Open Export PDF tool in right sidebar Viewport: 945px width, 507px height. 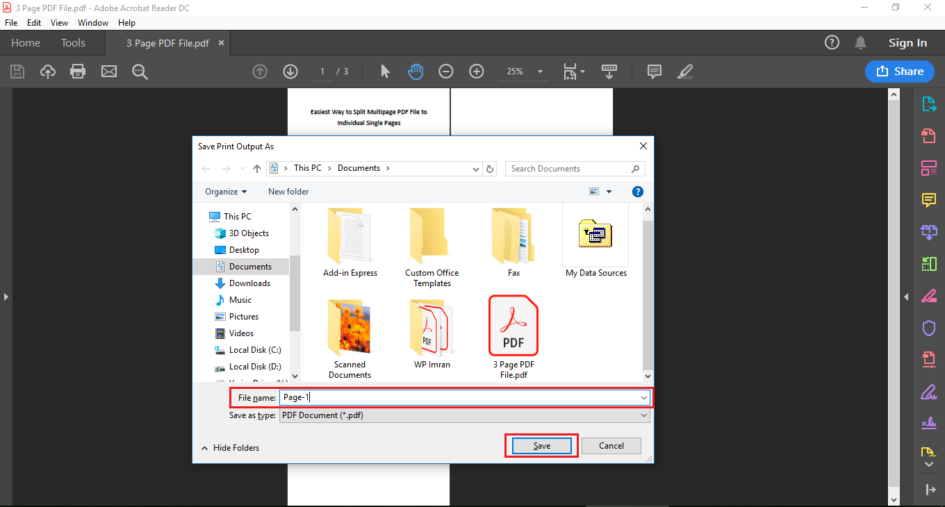pos(929,104)
